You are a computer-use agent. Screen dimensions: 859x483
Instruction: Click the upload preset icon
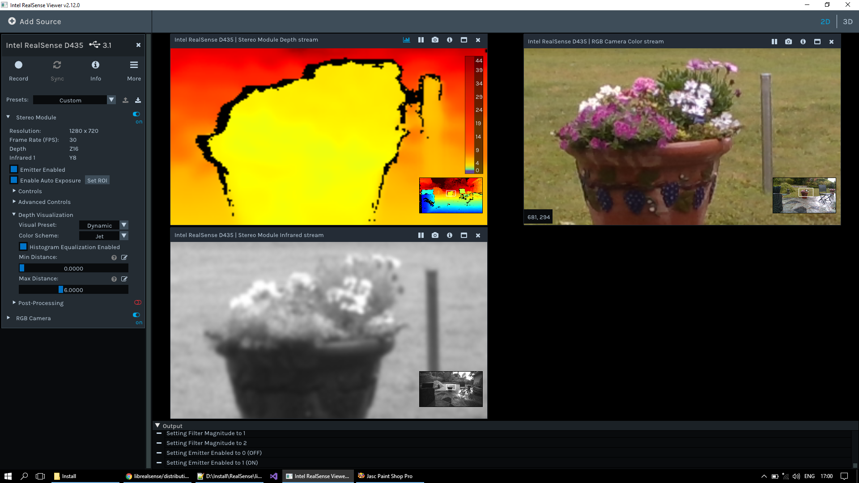(125, 100)
